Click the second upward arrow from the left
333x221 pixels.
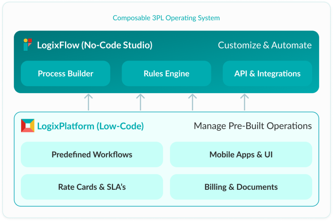(140, 102)
